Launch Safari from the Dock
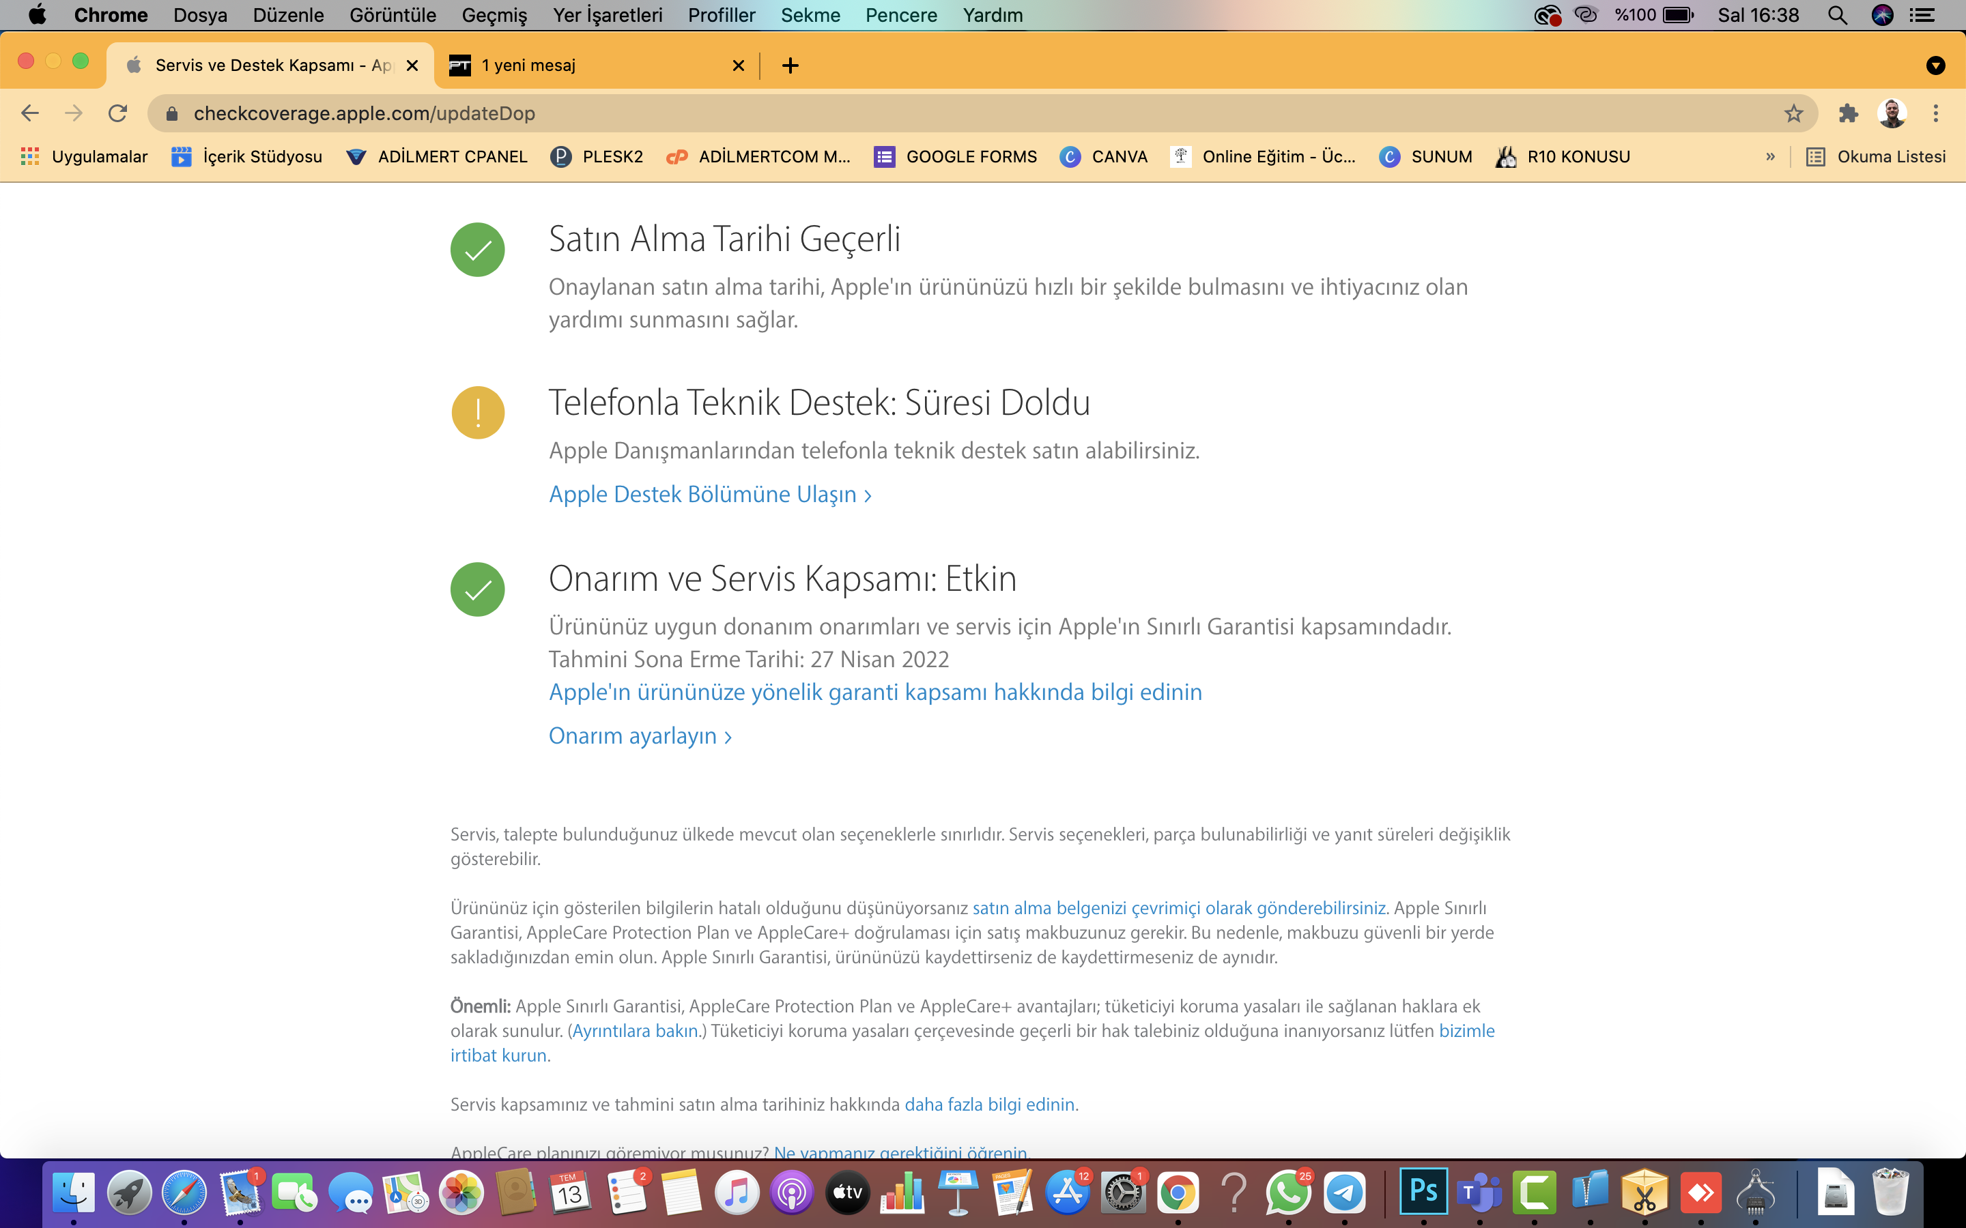The height and width of the screenshot is (1228, 1966). [x=184, y=1193]
